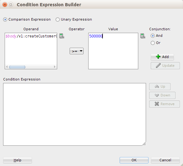Click left arrow of Operand scrollbar
The width and height of the screenshot is (183, 166).
point(7,67)
